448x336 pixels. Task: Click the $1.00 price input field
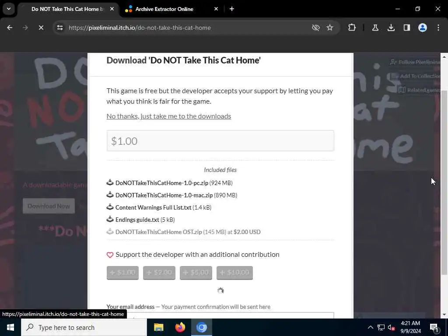(x=220, y=140)
